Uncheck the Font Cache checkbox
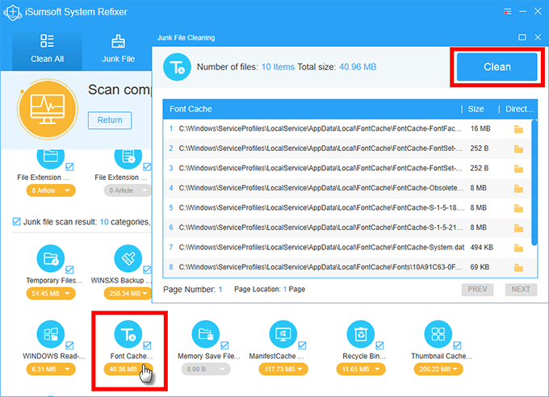This screenshot has height=397, width=549. 147,345
